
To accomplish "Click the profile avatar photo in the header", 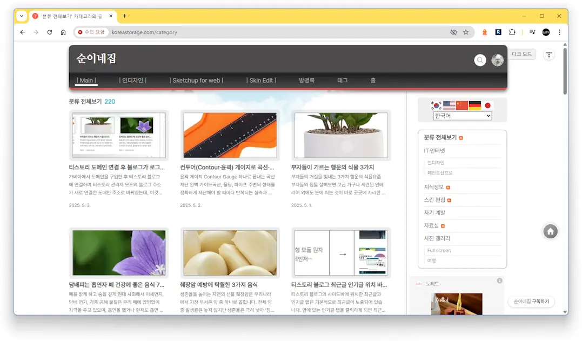I will click(497, 60).
